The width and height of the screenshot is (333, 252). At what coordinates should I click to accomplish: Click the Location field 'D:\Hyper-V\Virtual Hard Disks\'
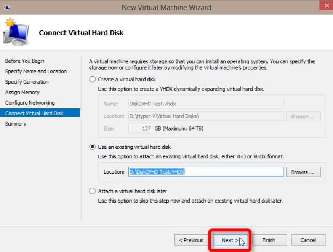point(206,116)
